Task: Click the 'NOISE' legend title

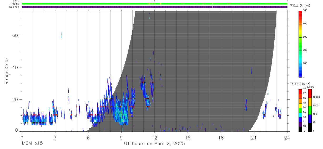Action: (311, 87)
